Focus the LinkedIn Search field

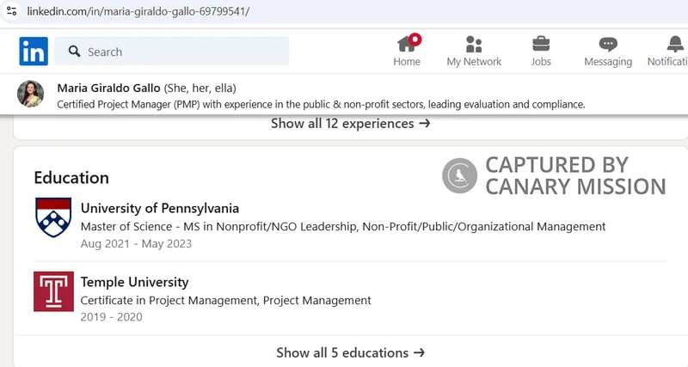point(172,52)
